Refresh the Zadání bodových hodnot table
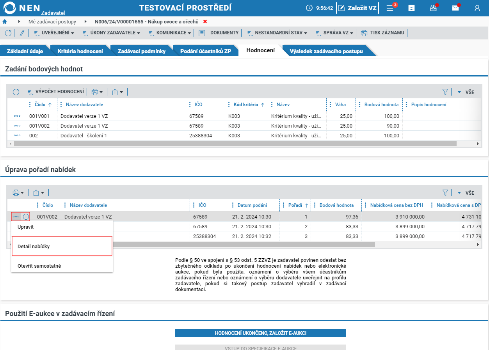This screenshot has height=350, width=489. [x=16, y=92]
